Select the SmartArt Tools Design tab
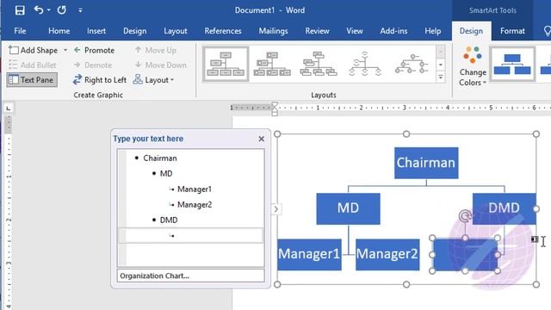The height and width of the screenshot is (310, 551). (x=471, y=31)
